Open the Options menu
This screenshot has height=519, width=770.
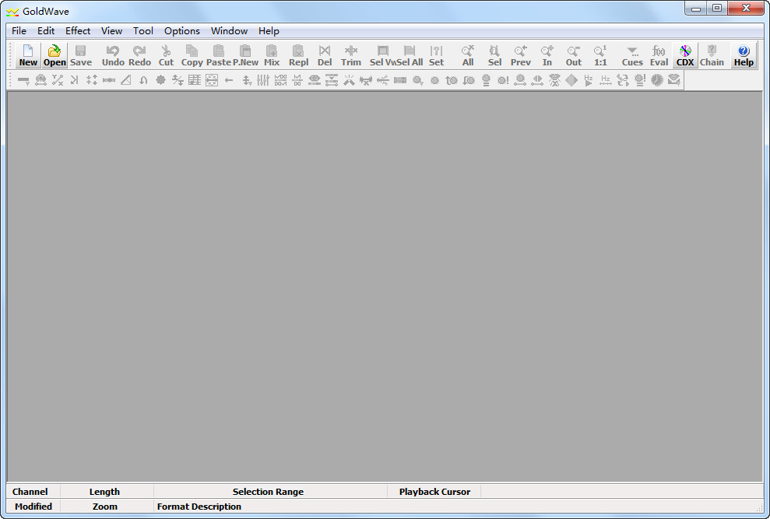[181, 31]
